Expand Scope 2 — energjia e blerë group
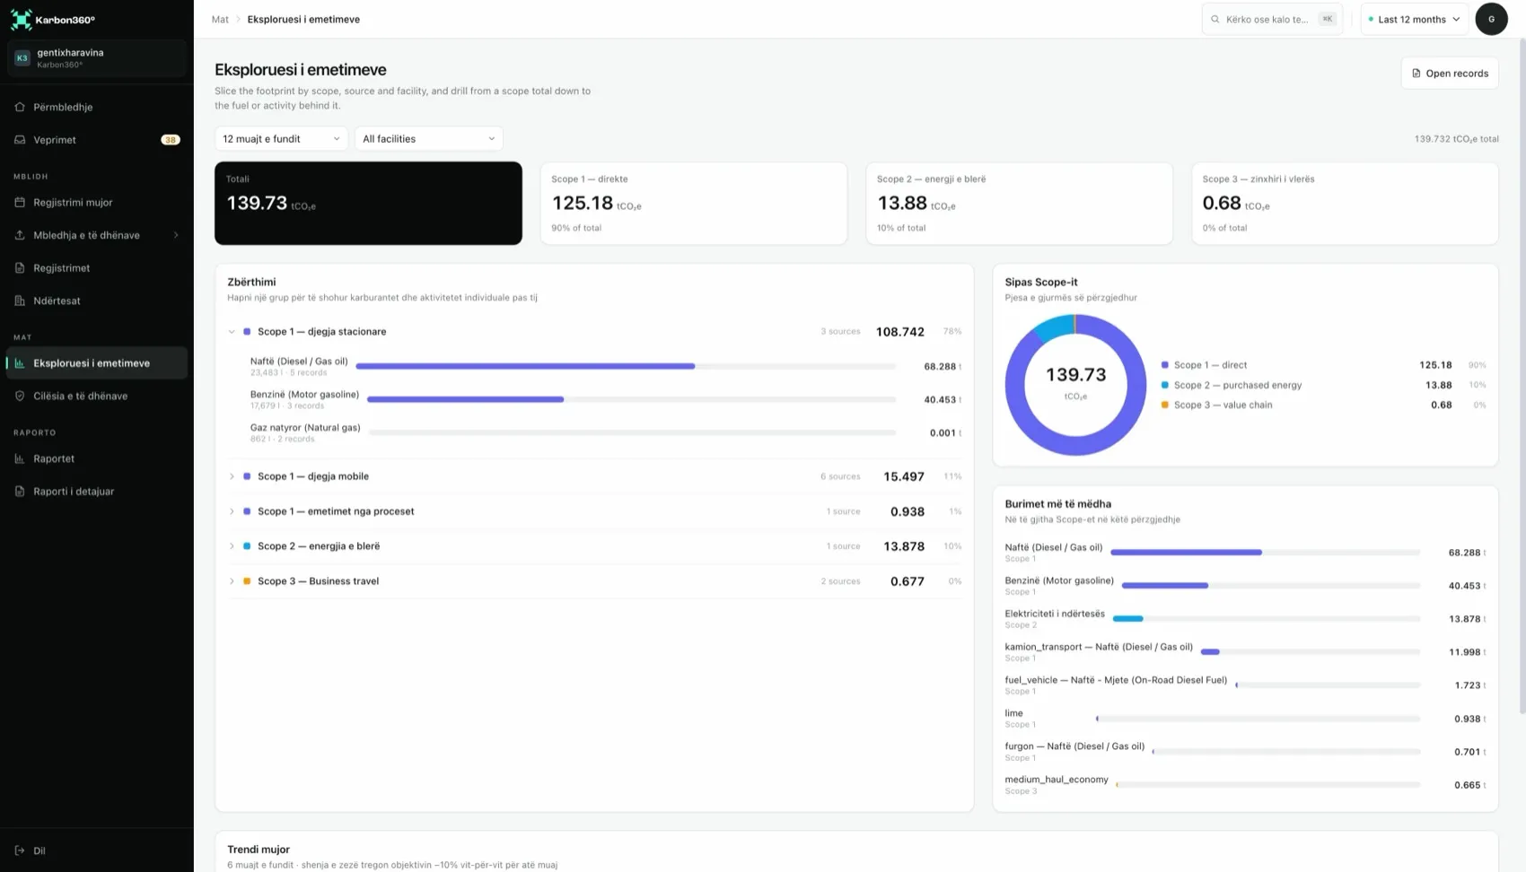The height and width of the screenshot is (872, 1526). (232, 546)
